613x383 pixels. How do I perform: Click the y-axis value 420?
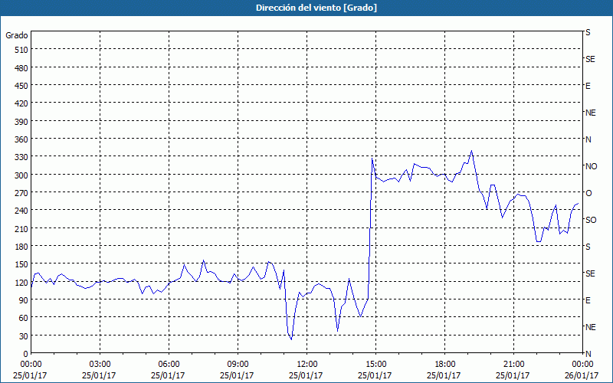[21, 103]
